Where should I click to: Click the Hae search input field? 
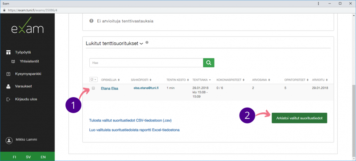pyautogui.click(x=146, y=62)
